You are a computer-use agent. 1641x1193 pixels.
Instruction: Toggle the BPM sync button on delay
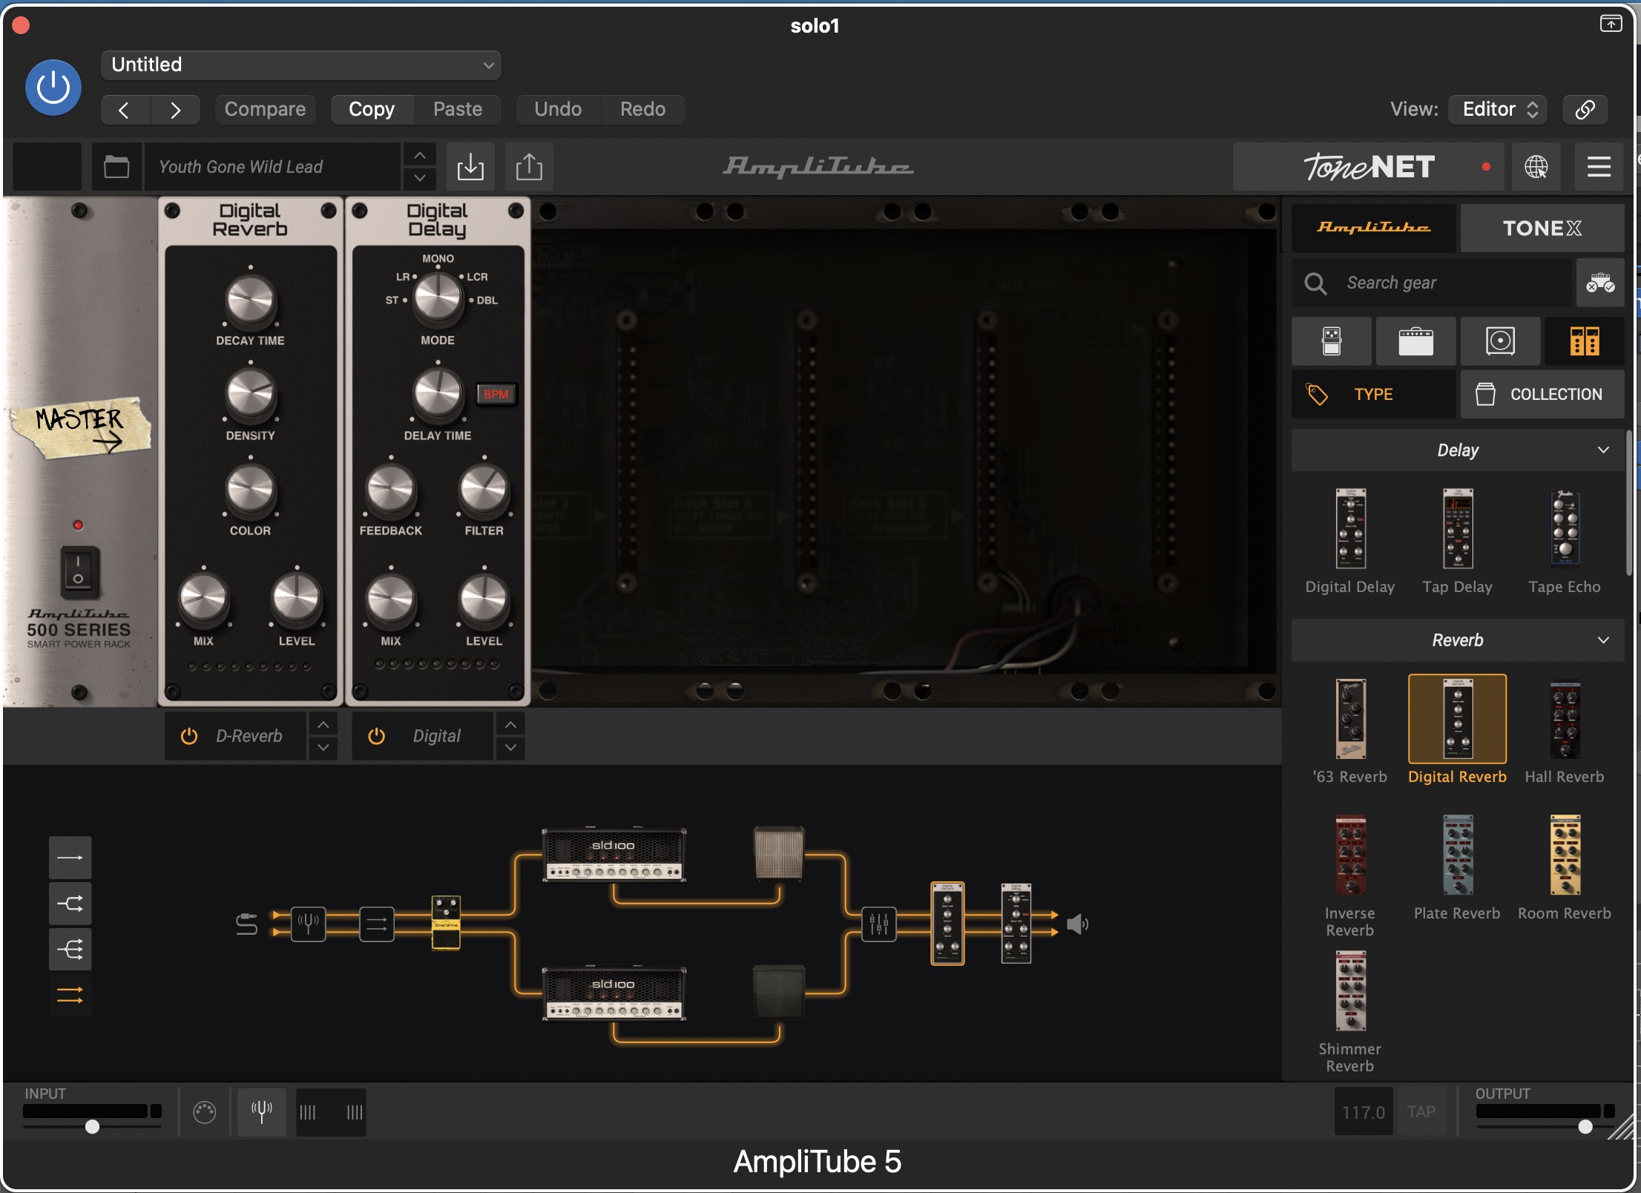tap(496, 394)
